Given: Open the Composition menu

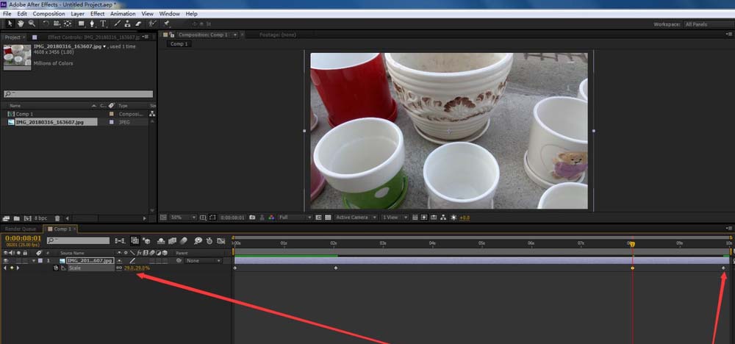Looking at the screenshot, I should point(49,13).
